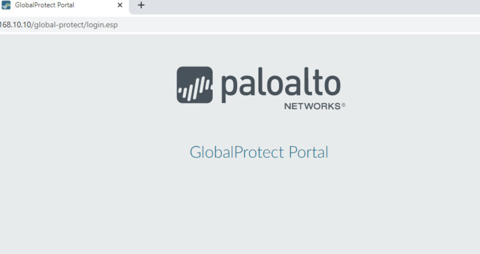This screenshot has width=480, height=254.
Task: Click the empty address bar area right of the URL
Action: coord(299,25)
